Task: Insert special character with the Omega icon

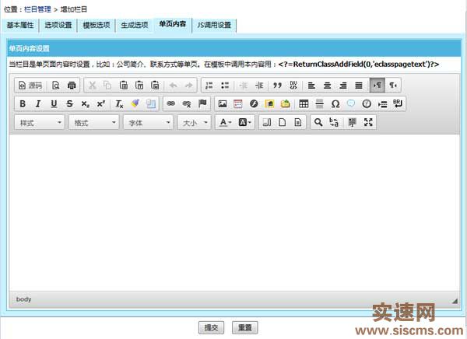Action: click(335, 103)
